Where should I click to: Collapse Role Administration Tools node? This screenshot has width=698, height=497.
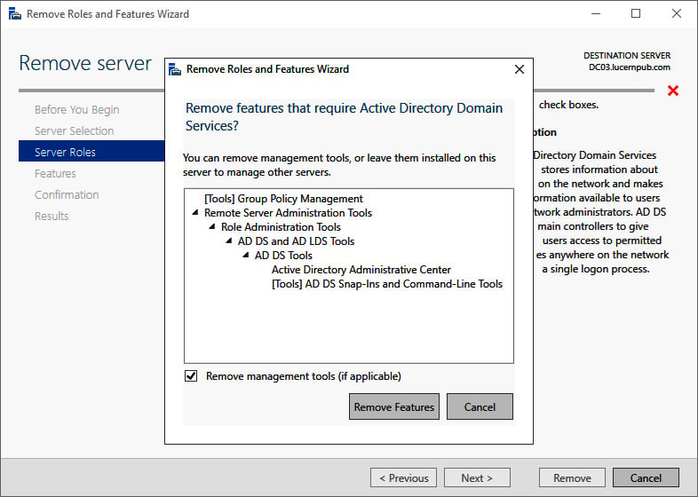[212, 227]
